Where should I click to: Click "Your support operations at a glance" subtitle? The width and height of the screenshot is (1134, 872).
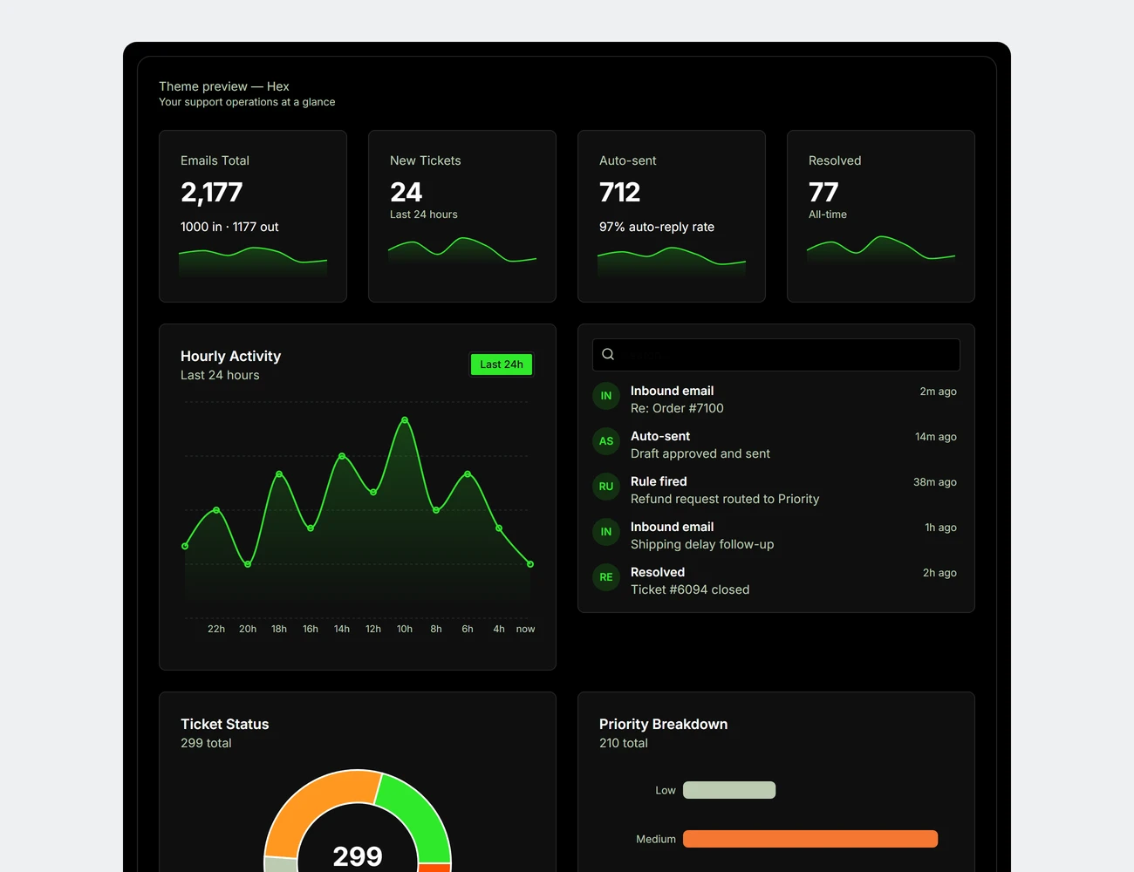(x=247, y=102)
